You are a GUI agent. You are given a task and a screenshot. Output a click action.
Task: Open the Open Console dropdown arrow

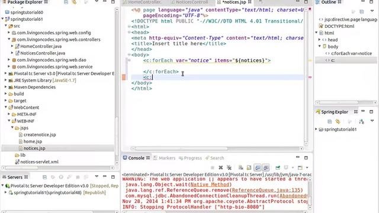[307, 167]
